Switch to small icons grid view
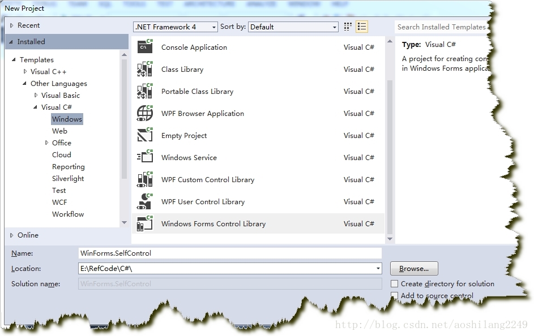 pos(348,27)
